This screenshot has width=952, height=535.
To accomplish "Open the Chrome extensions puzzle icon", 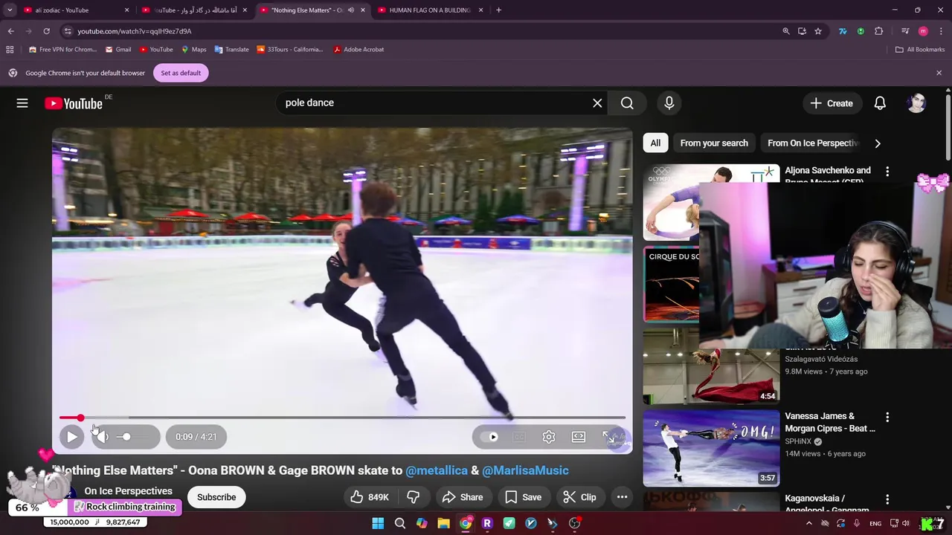I will coord(879,31).
